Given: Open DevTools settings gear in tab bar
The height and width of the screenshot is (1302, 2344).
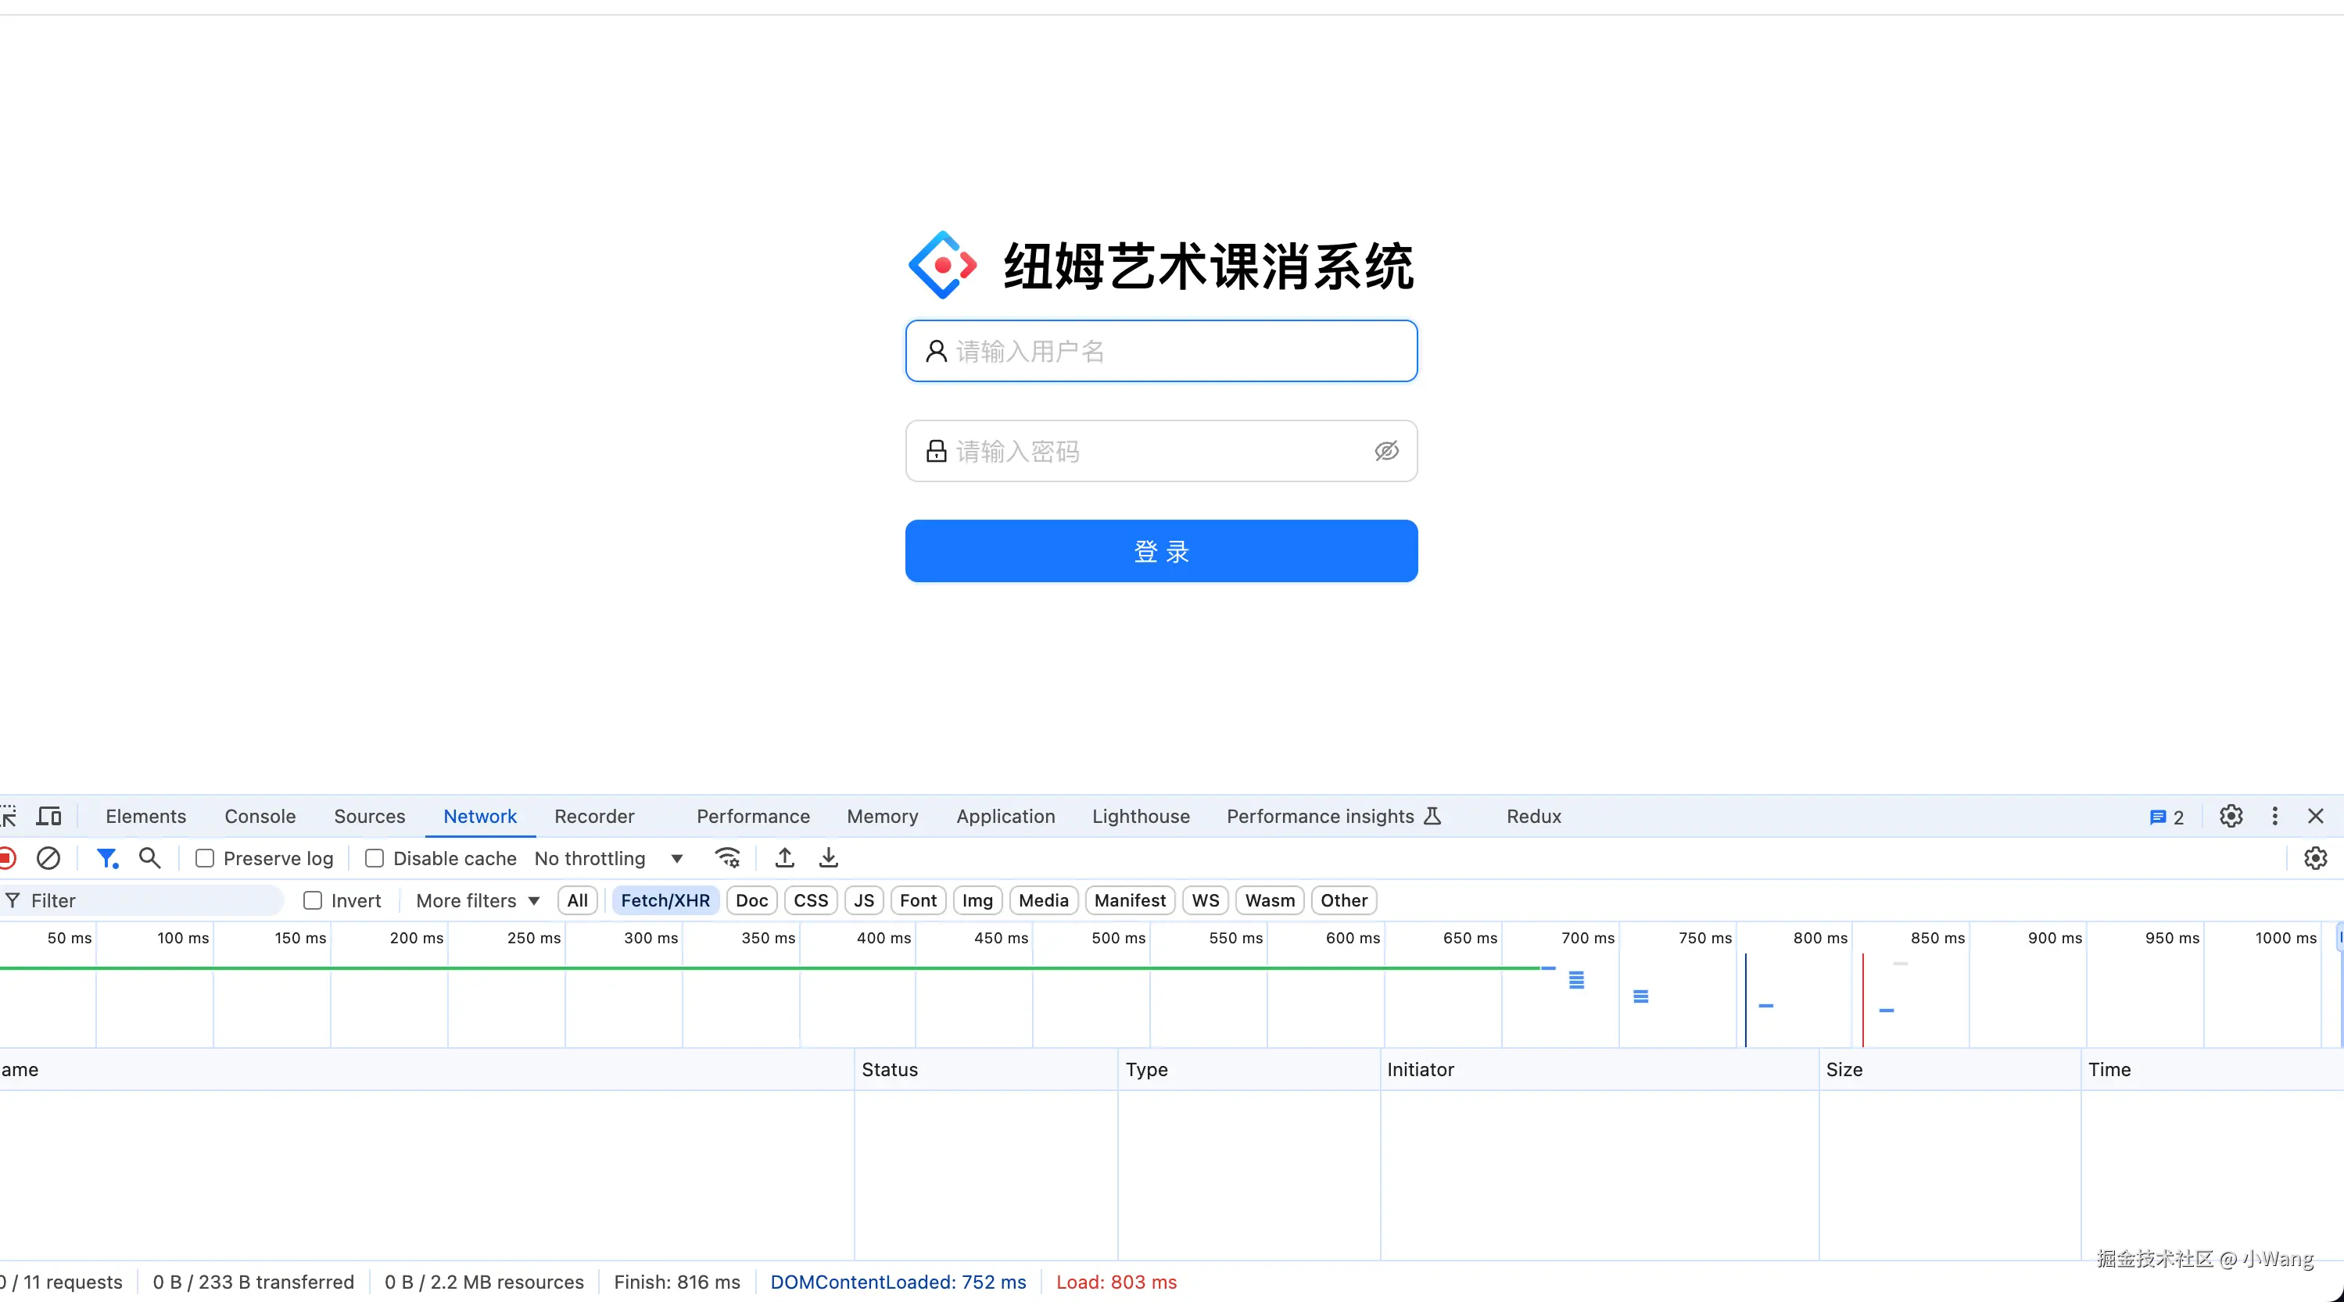Looking at the screenshot, I should [2231, 816].
